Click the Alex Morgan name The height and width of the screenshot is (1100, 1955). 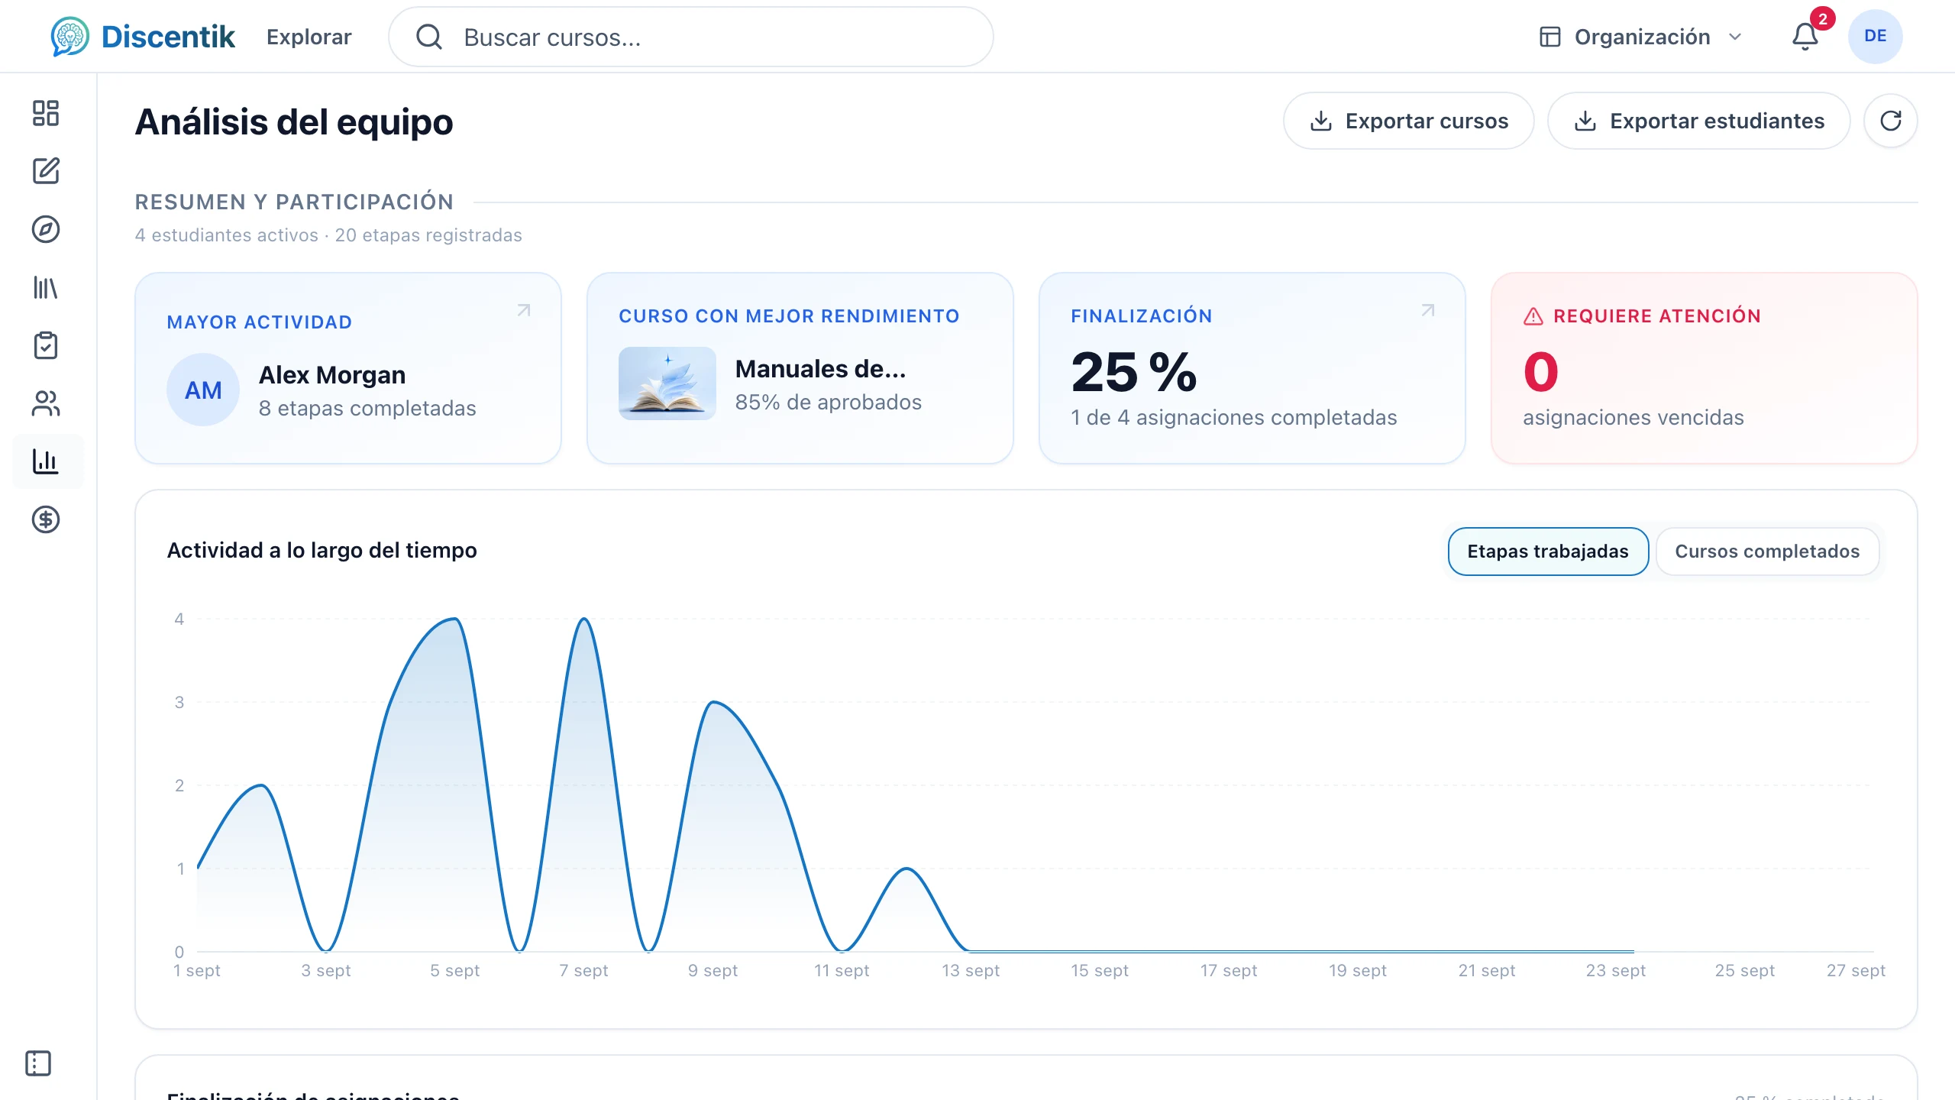[x=332, y=375]
